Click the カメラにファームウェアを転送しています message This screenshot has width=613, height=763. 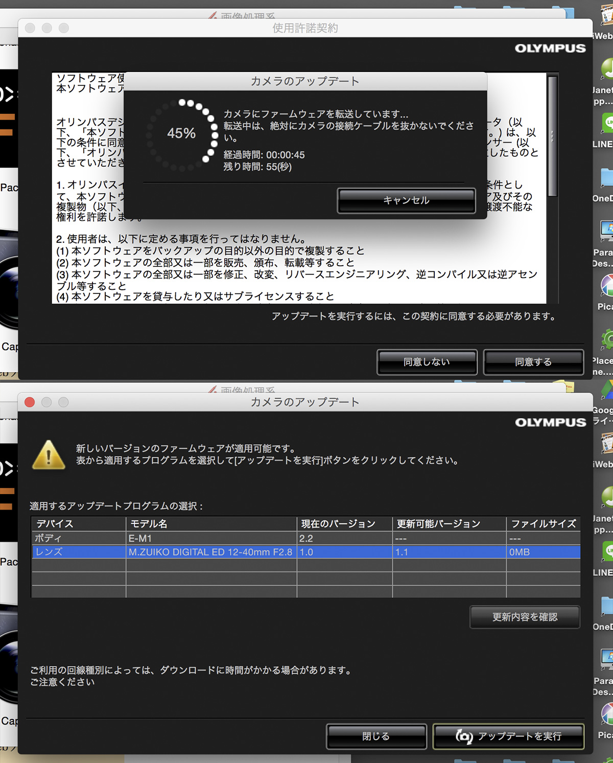[x=316, y=114]
